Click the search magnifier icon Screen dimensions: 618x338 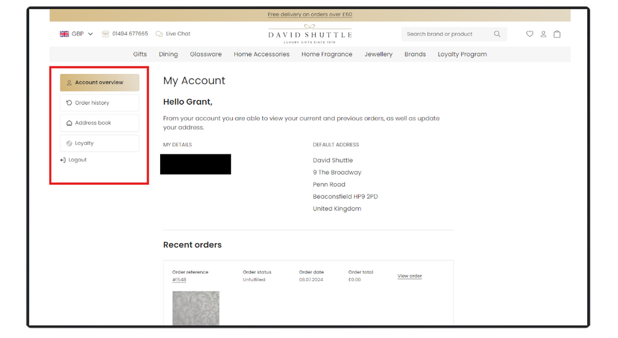coord(497,35)
